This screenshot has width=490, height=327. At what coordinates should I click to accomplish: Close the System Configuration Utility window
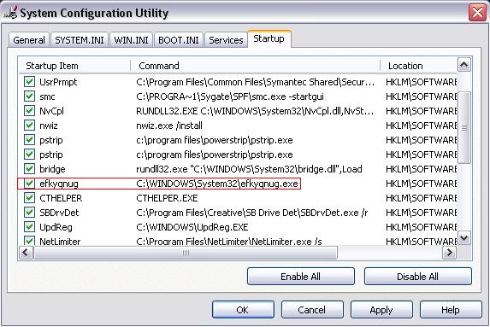pyautogui.click(x=477, y=13)
